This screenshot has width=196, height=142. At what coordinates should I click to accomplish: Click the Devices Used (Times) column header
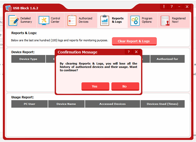162,104
